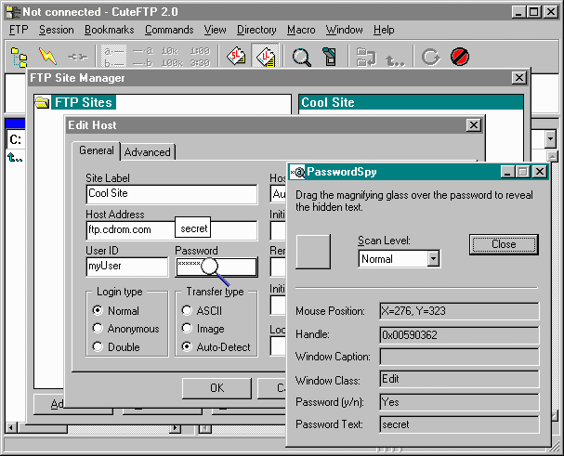Click the red stop icon
Screen dimensions: 564x456
tap(460, 57)
